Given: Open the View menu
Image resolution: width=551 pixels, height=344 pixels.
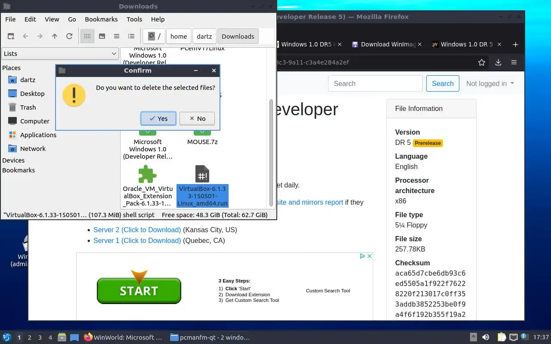Looking at the screenshot, I should pyautogui.click(x=52, y=19).
